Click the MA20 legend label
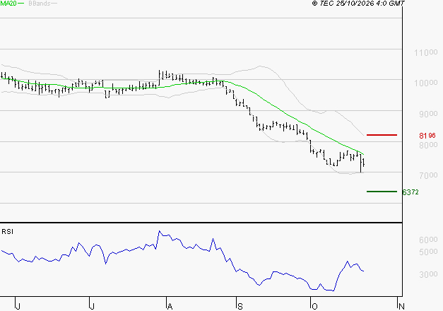443x311 pixels. [8, 4]
